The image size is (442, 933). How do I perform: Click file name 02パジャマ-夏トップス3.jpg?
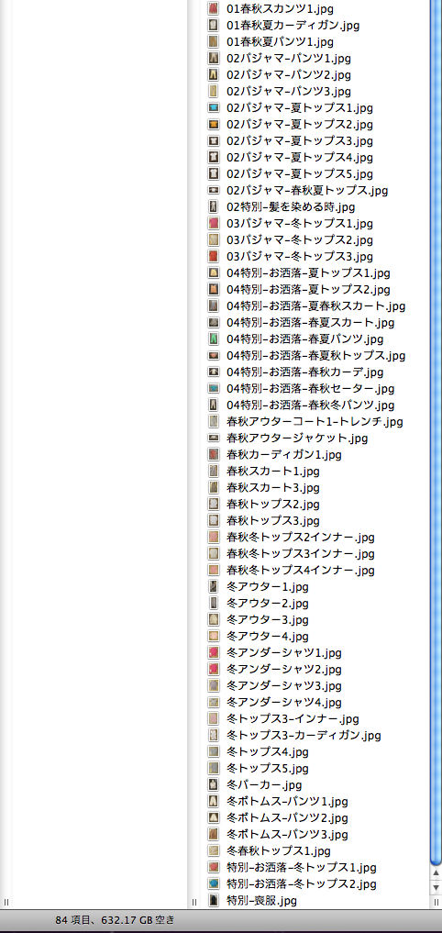click(300, 141)
